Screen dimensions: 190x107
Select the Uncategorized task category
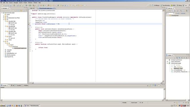tap(175, 15)
